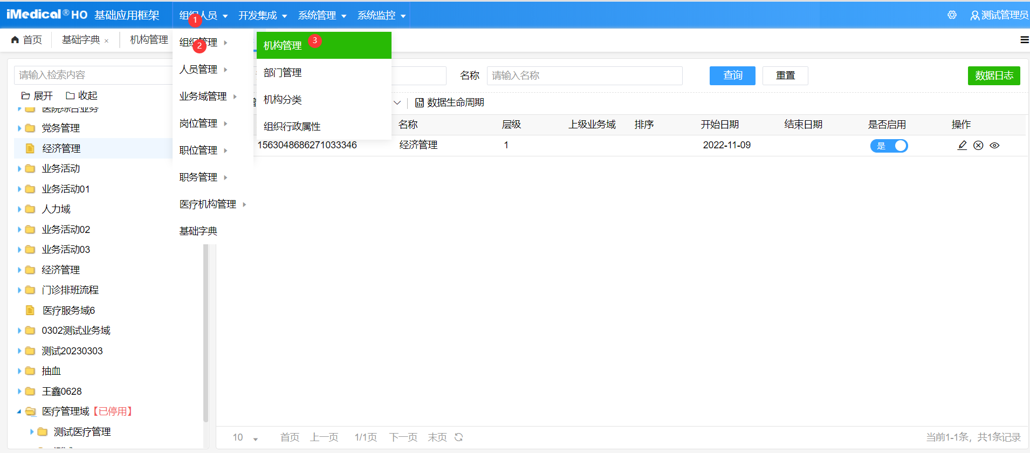
Task: Click the hamburger menu icon at top right
Action: (x=1024, y=40)
